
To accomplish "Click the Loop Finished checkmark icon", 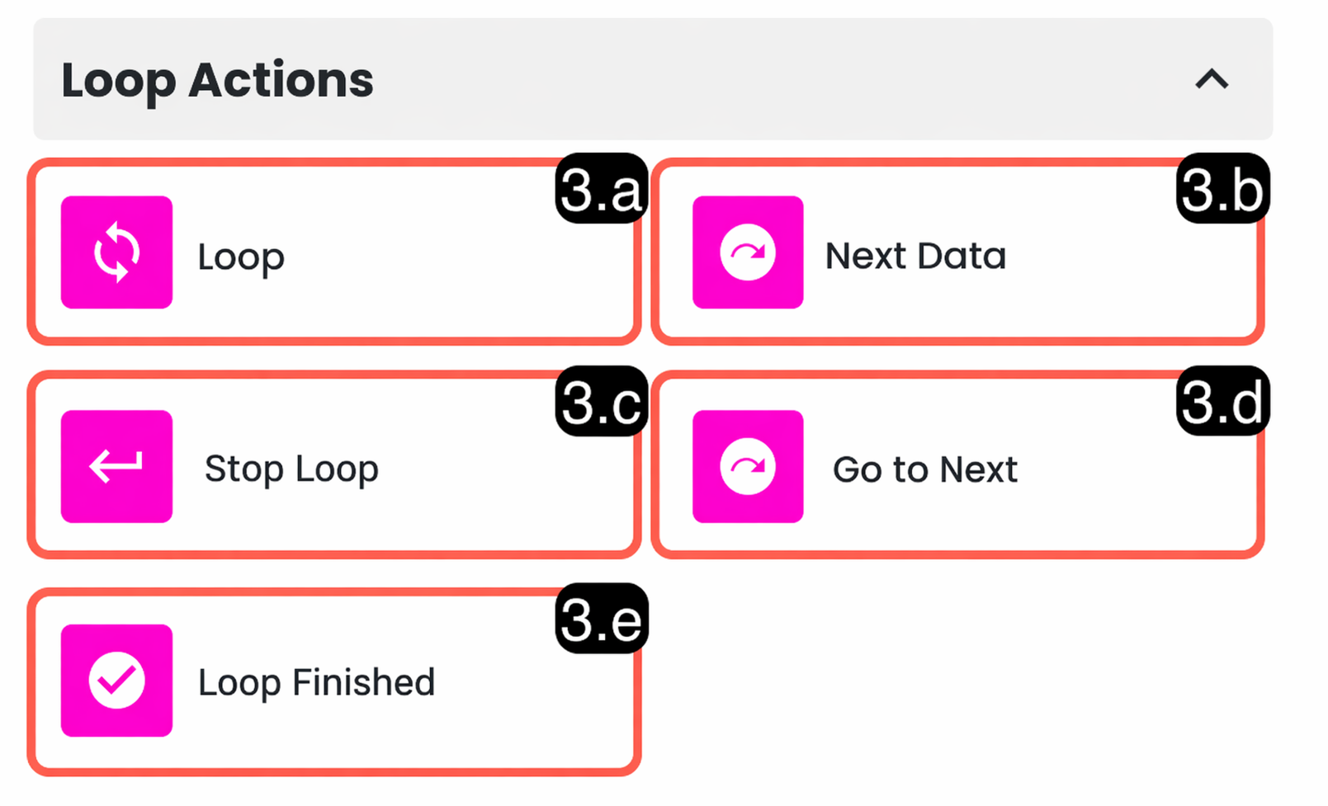I will pos(116,681).
